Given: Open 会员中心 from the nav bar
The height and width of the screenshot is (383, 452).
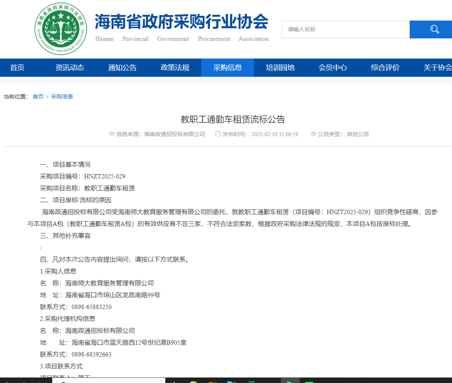Looking at the screenshot, I should (333, 68).
